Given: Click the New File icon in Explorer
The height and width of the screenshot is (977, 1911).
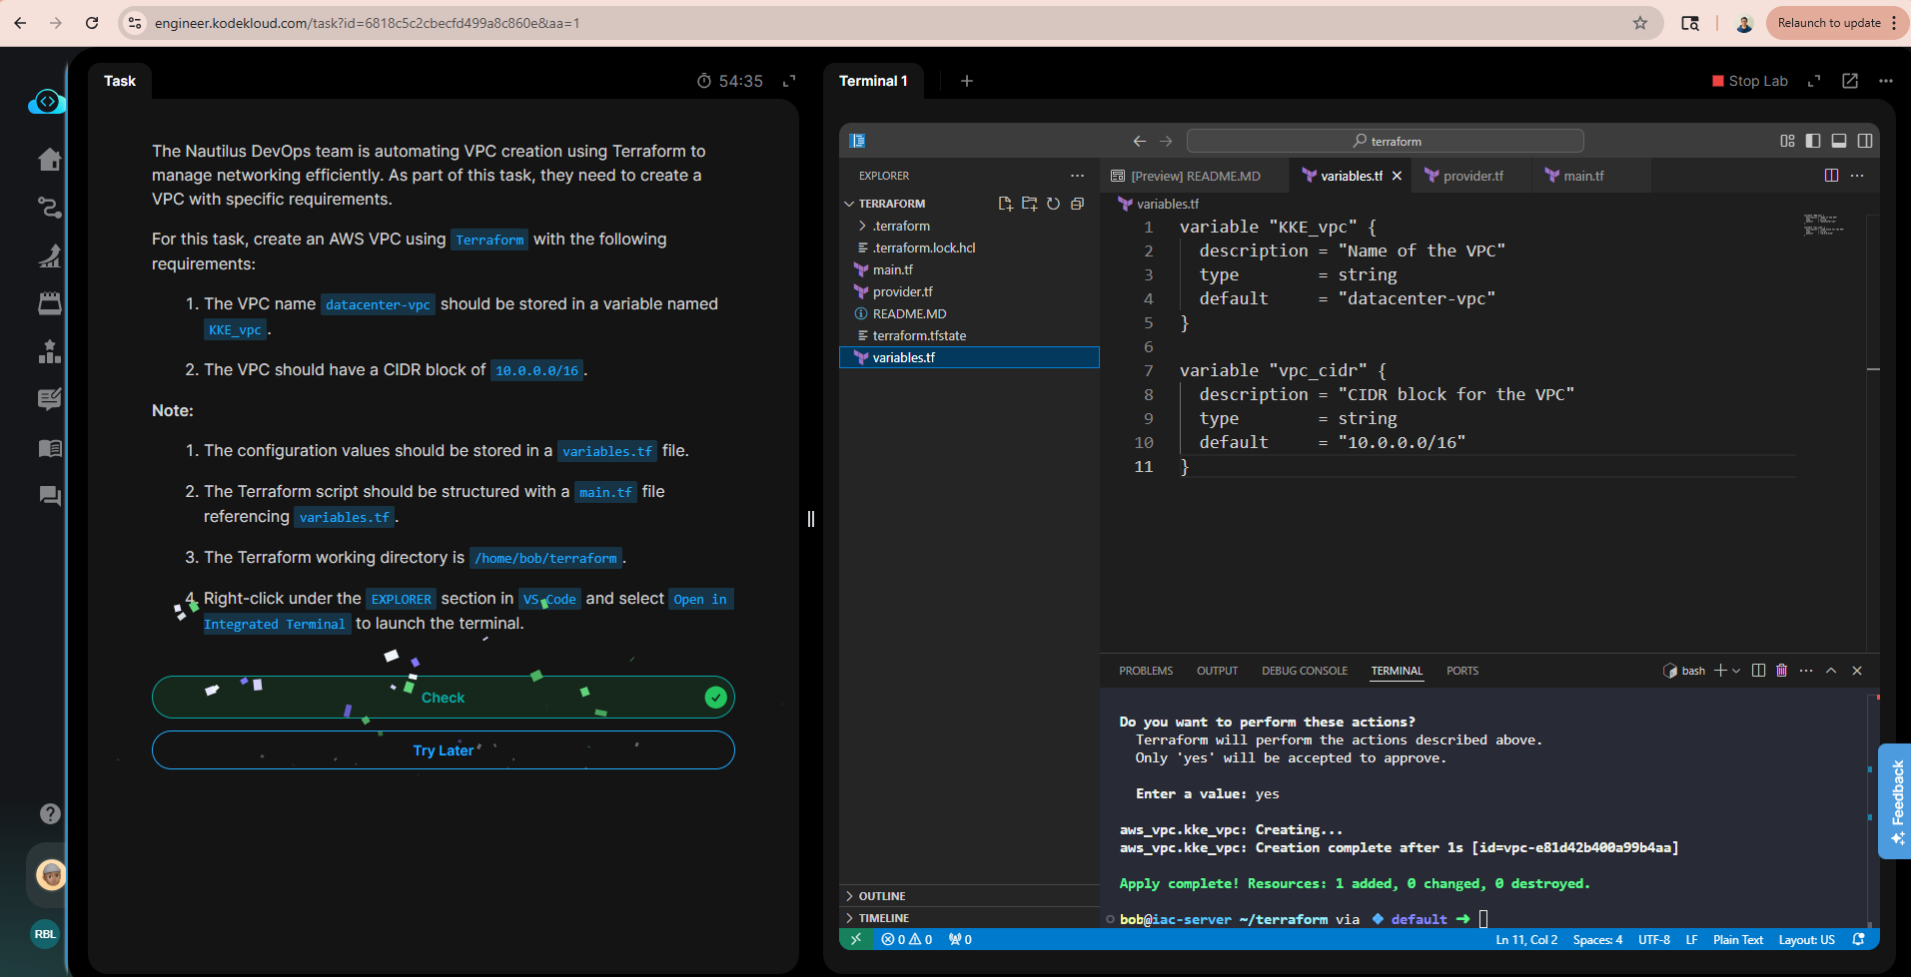Looking at the screenshot, I should point(1005,204).
